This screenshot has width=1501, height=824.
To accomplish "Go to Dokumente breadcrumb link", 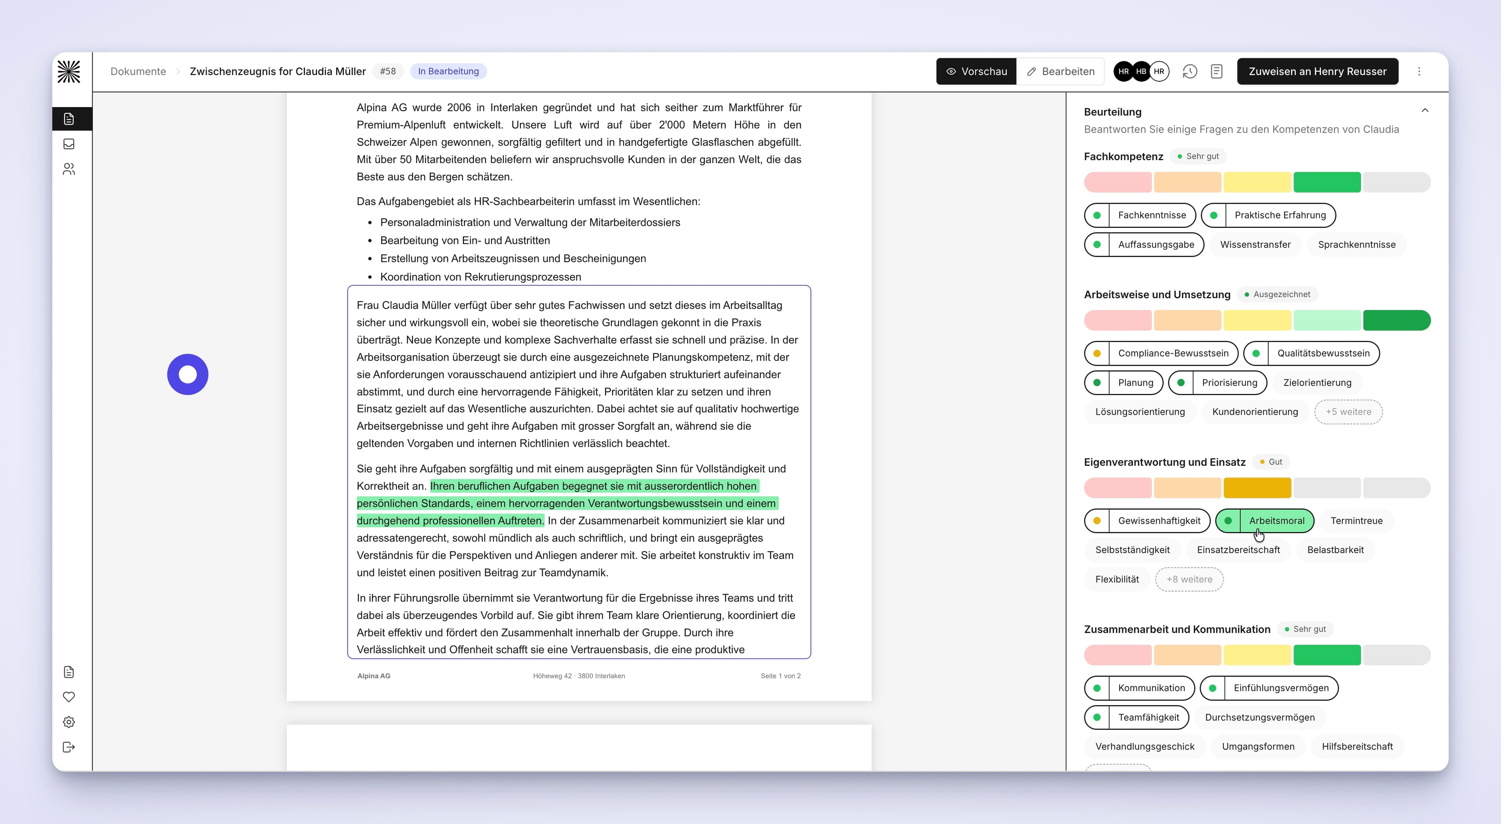I will click(x=138, y=71).
